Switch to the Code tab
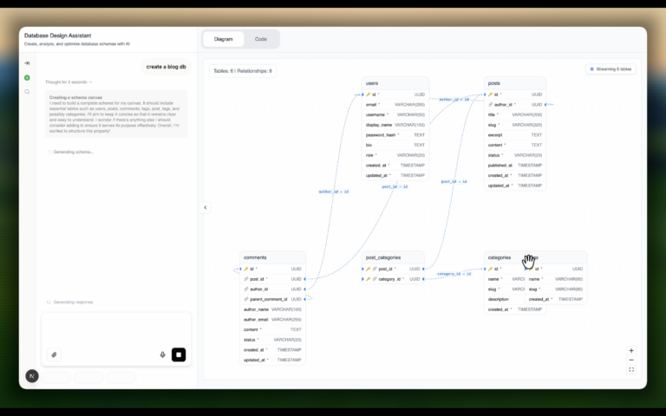Image resolution: width=666 pixels, height=416 pixels. pyautogui.click(x=261, y=39)
